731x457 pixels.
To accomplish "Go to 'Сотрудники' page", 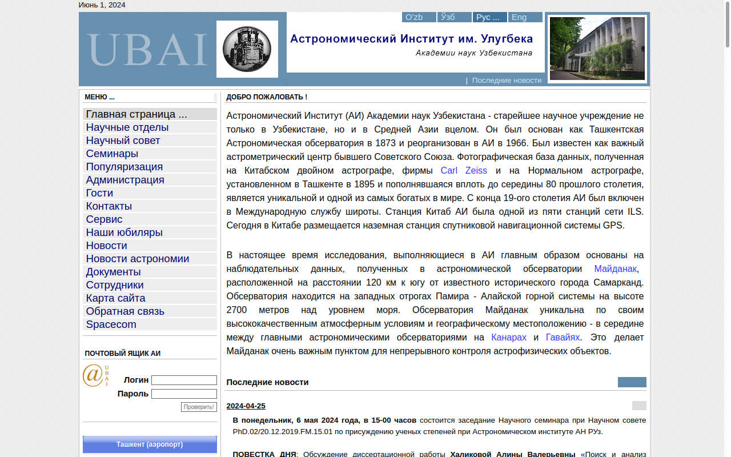I will click(x=150, y=285).
